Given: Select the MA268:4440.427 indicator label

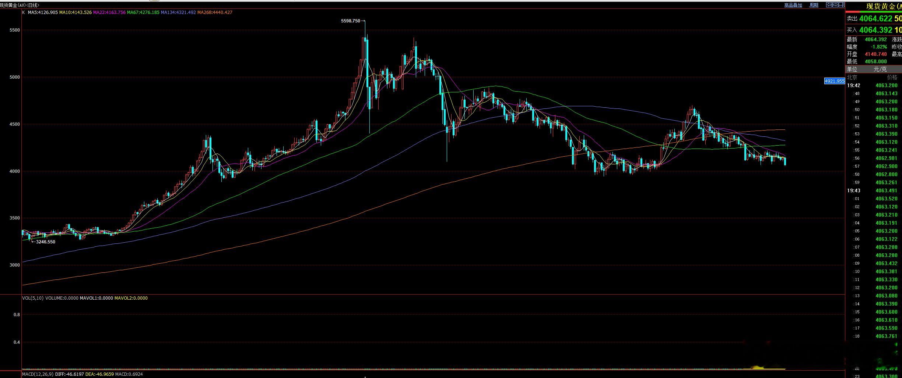Looking at the screenshot, I should (x=215, y=12).
